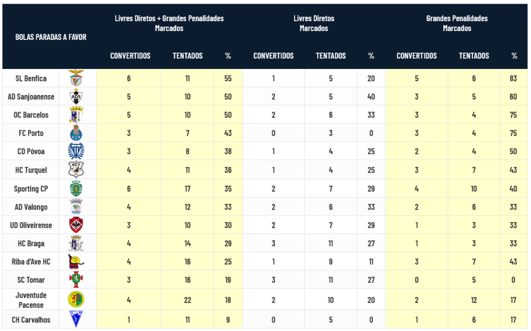The width and height of the screenshot is (531, 331).
Task: Click the Grandes Penalidades Marcados group header
Action: pyautogui.click(x=457, y=23)
